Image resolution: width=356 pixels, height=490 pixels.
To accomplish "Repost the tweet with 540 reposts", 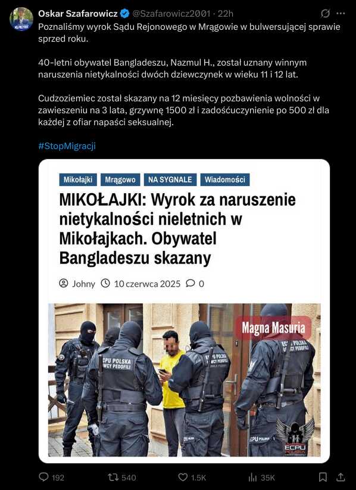I will pos(113,477).
